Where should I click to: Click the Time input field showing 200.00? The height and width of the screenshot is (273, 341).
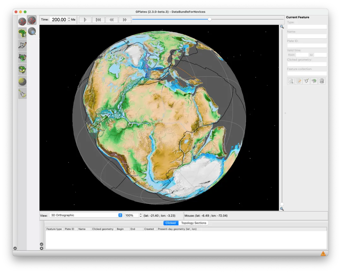(x=58, y=20)
